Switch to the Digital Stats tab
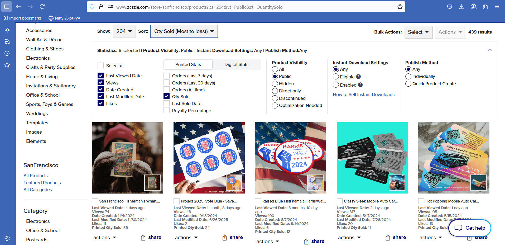This screenshot has width=505, height=245. point(236,64)
